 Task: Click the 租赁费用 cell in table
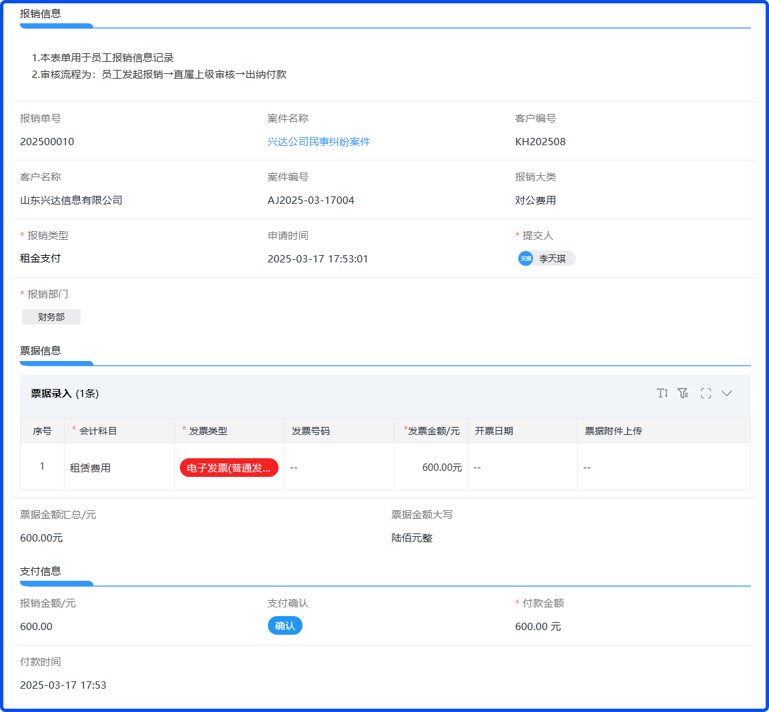coord(91,468)
